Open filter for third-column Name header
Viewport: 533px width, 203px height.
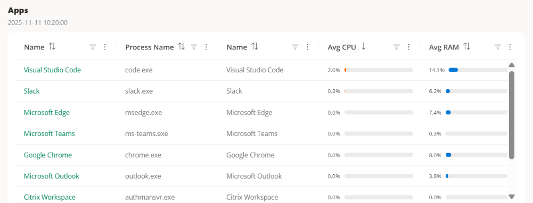coord(295,47)
